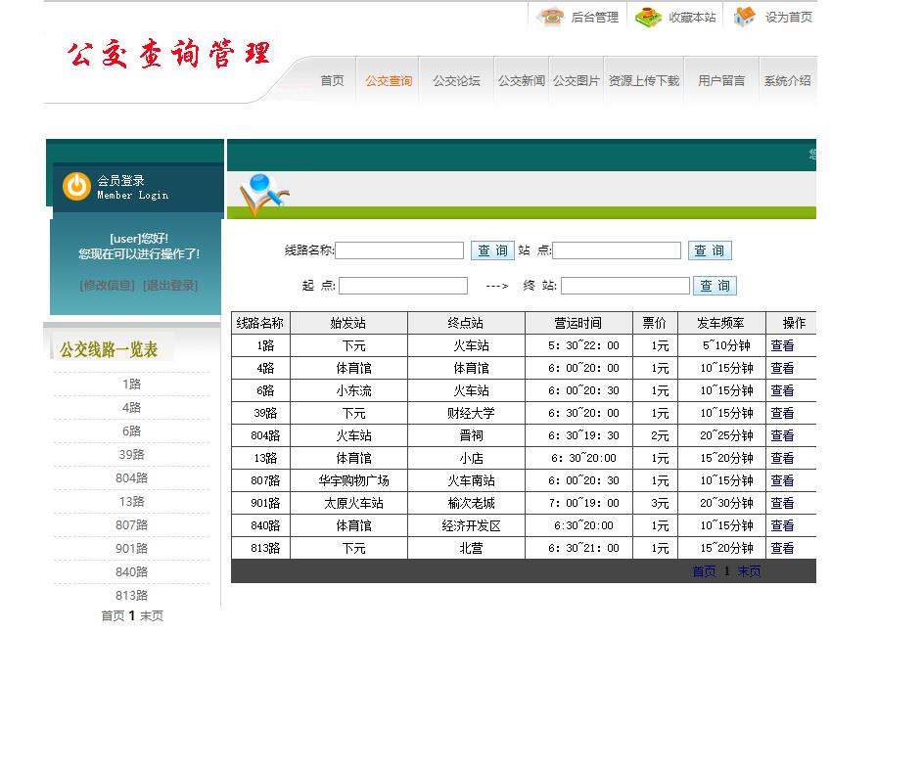
Task: Click the 查询 button beside 线路名称
Action: point(492,250)
